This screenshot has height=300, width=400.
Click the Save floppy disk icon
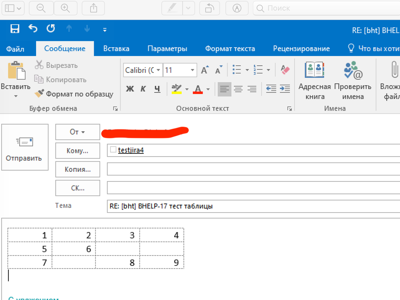15,28
